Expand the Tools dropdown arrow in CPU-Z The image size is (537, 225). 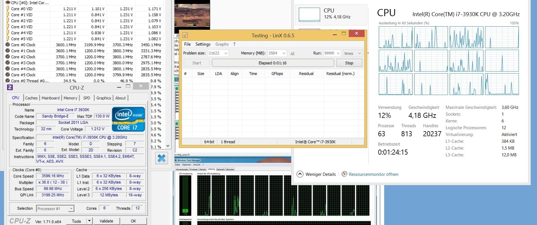pyautogui.click(x=89, y=221)
